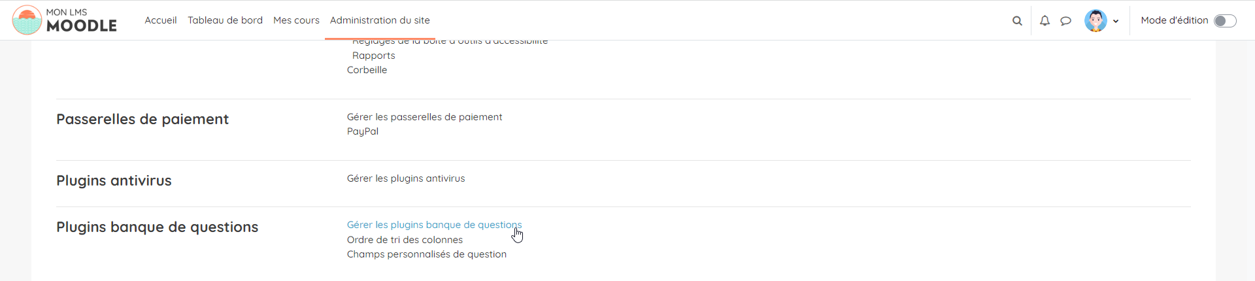Open the PayPal settings link
Viewport: 1255px width, 281px height.
(363, 131)
